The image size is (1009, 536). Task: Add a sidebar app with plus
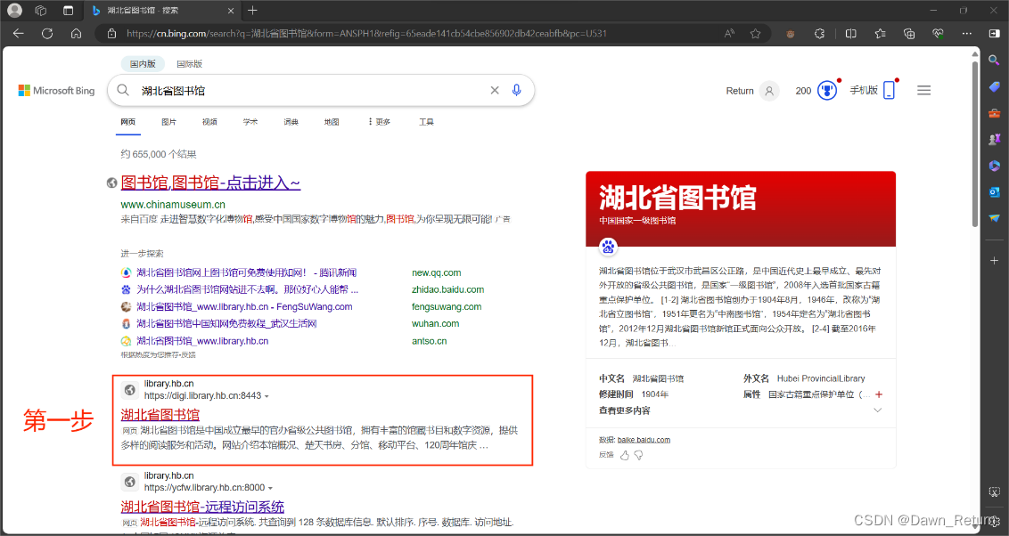click(x=994, y=260)
